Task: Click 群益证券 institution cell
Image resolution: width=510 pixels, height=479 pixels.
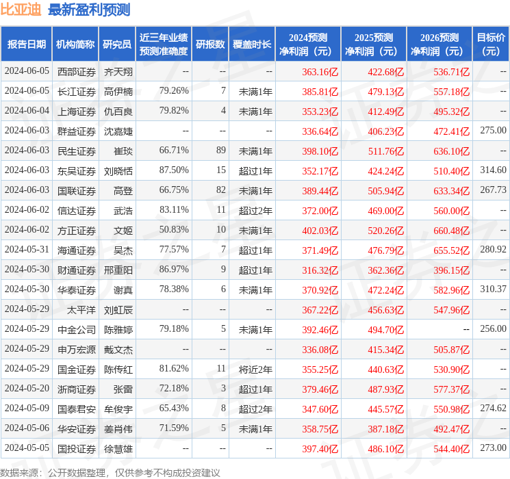Action: click(77, 131)
